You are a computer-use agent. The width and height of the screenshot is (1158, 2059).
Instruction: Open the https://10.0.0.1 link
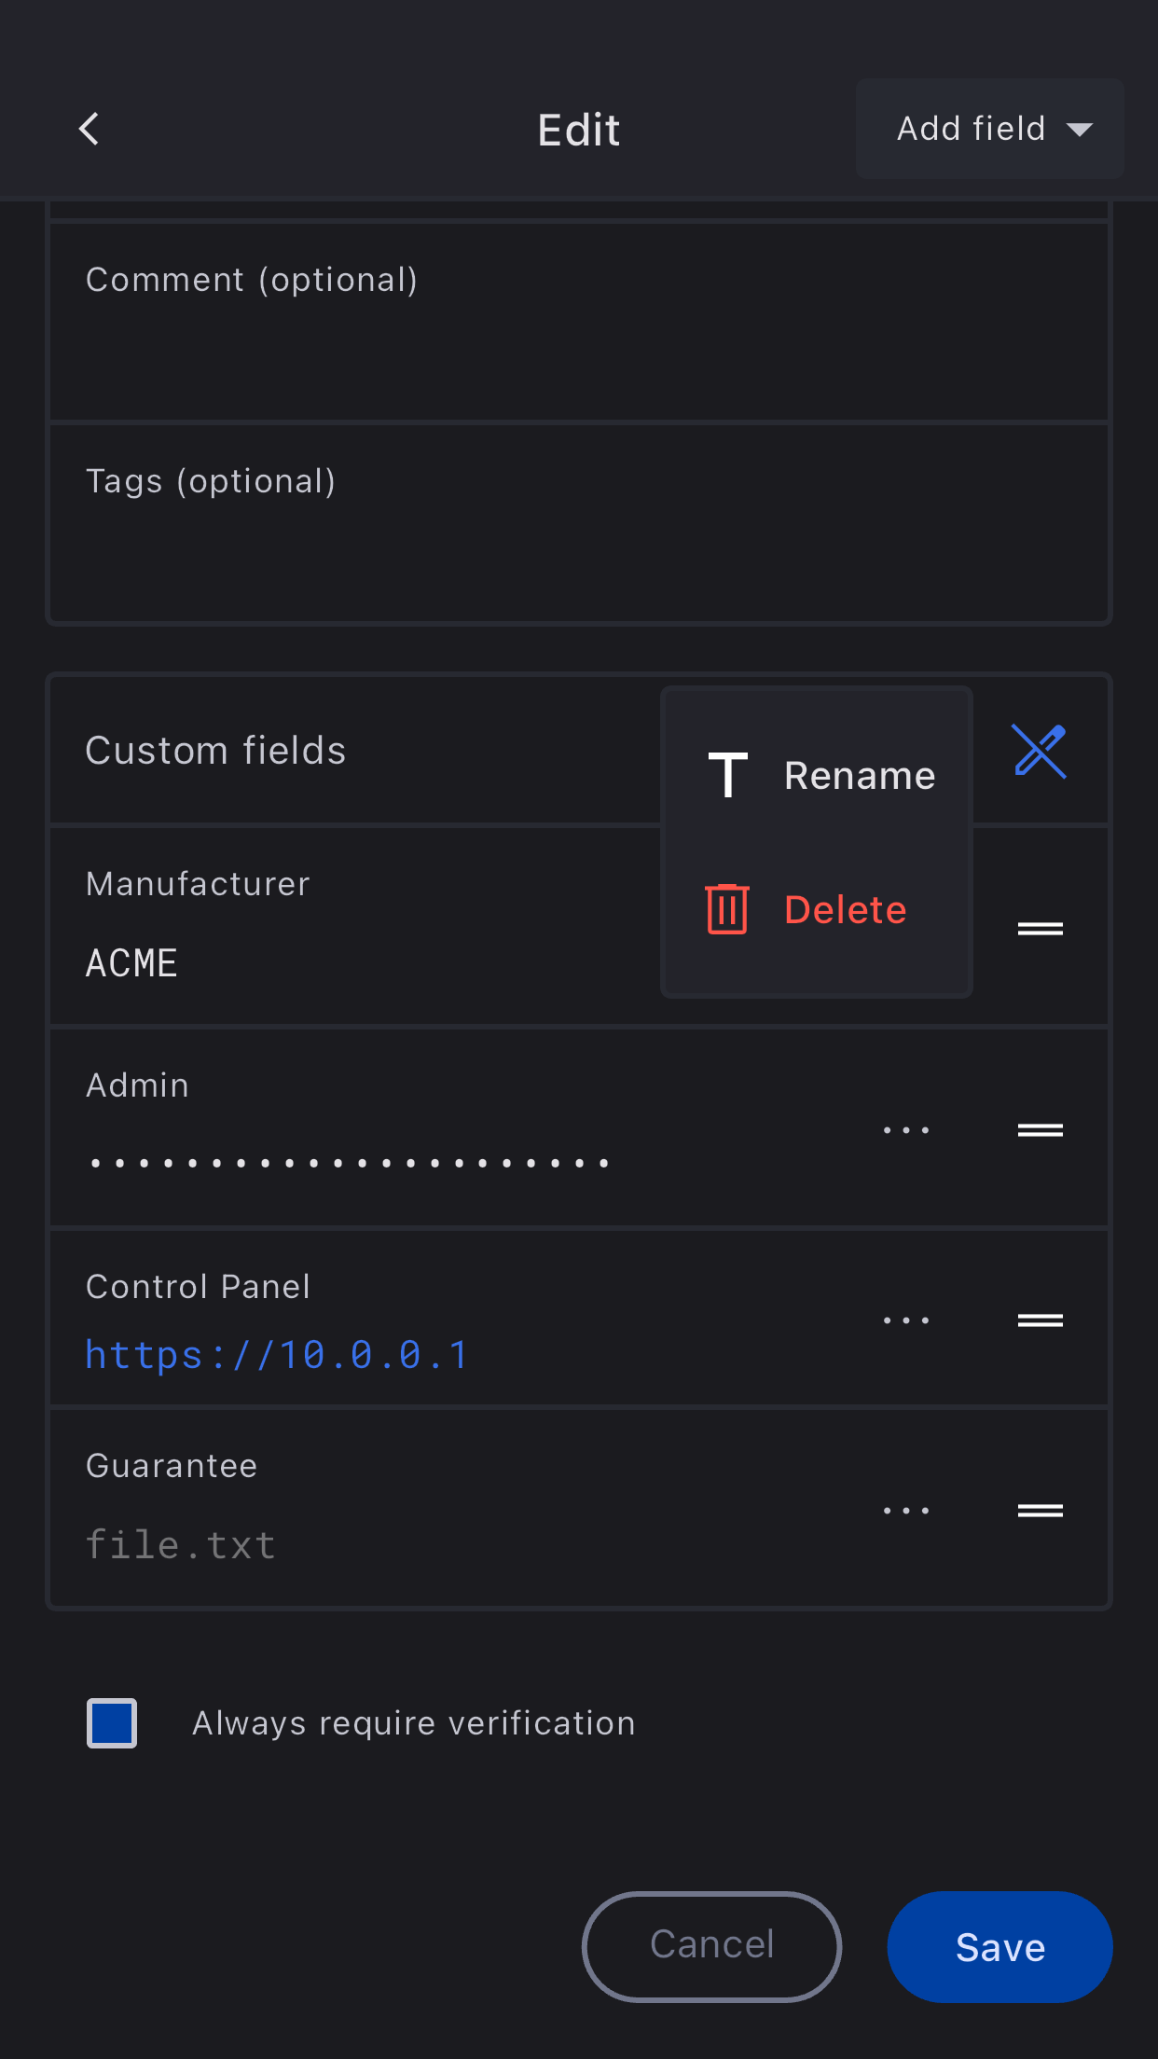tap(276, 1355)
